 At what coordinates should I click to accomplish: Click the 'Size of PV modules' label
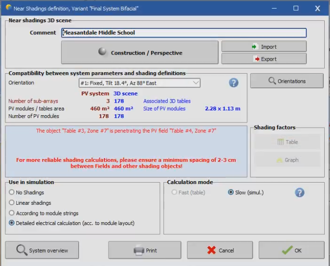(164, 108)
